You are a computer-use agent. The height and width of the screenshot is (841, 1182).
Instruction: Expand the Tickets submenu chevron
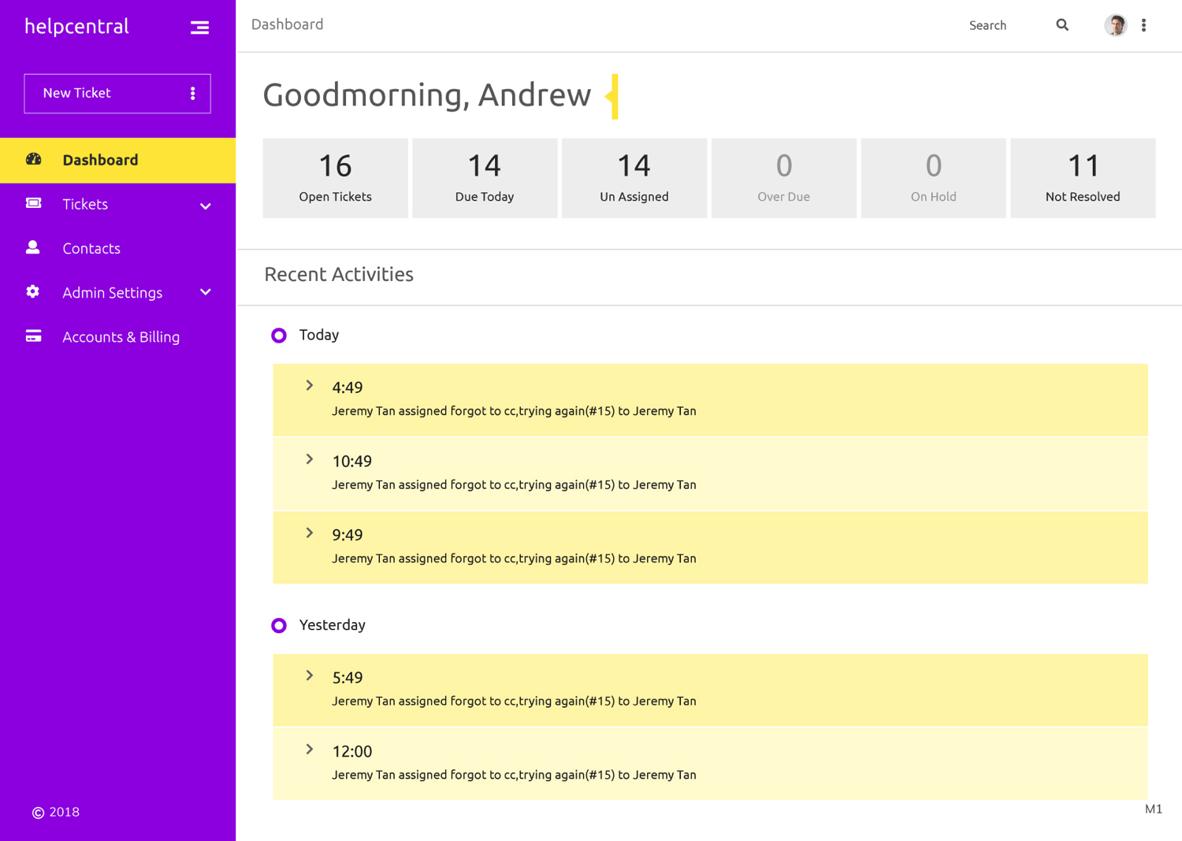tap(206, 206)
